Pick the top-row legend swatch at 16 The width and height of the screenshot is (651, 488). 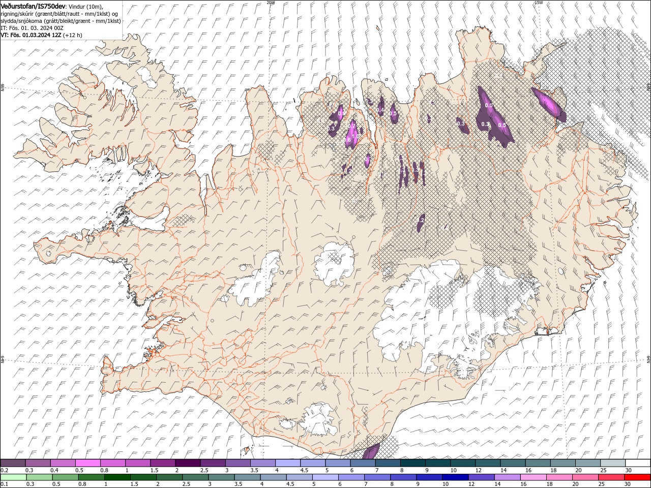(x=537, y=463)
